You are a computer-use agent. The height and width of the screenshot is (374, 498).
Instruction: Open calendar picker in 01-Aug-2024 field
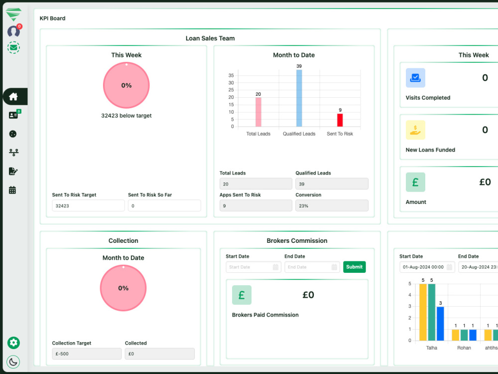click(449, 267)
